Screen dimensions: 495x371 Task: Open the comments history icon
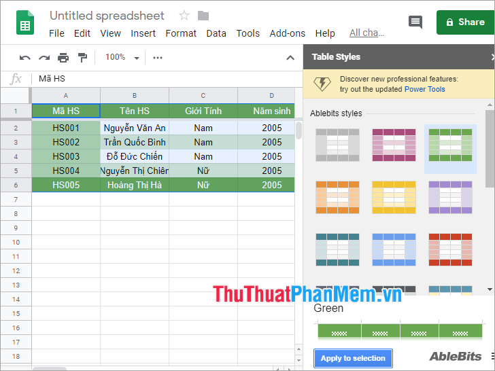[415, 22]
